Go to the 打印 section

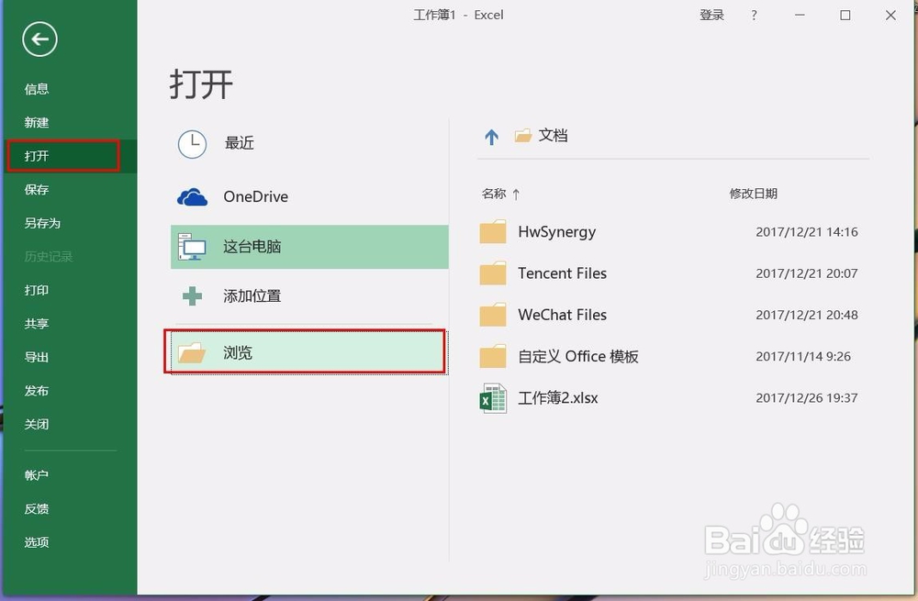(x=36, y=290)
